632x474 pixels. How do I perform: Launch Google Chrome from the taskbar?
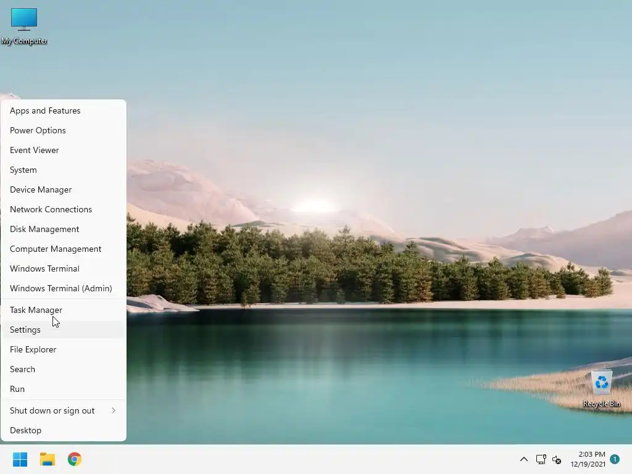(x=74, y=459)
